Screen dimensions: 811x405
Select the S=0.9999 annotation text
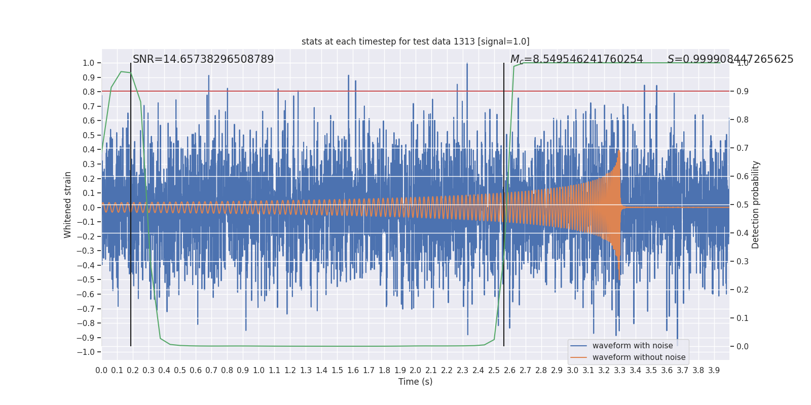coord(730,59)
